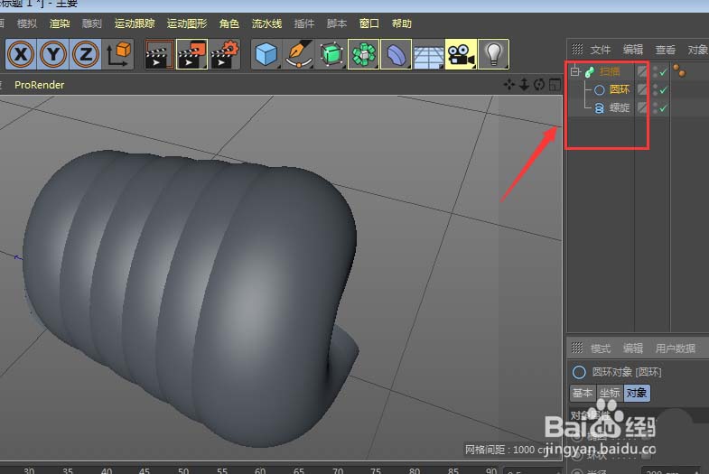Select the blue cube primitive tool
The width and height of the screenshot is (709, 474).
tap(266, 55)
